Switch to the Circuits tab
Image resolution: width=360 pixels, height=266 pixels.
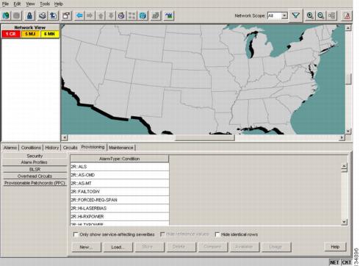pyautogui.click(x=70, y=148)
